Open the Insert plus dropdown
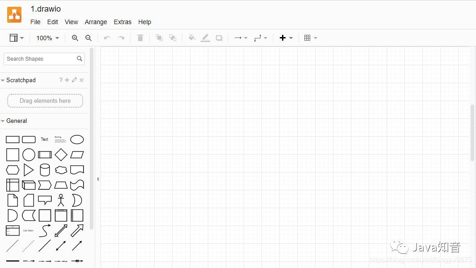The width and height of the screenshot is (476, 268). [x=286, y=38]
